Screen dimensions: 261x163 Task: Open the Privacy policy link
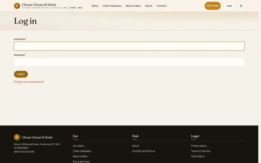[199, 146]
